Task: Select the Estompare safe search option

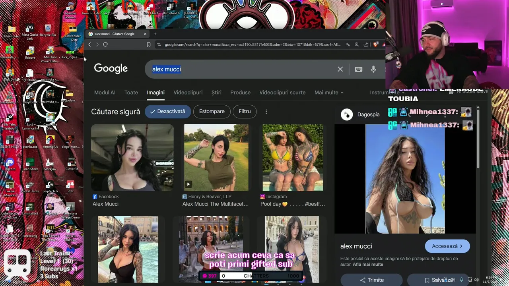Action: tap(212, 112)
